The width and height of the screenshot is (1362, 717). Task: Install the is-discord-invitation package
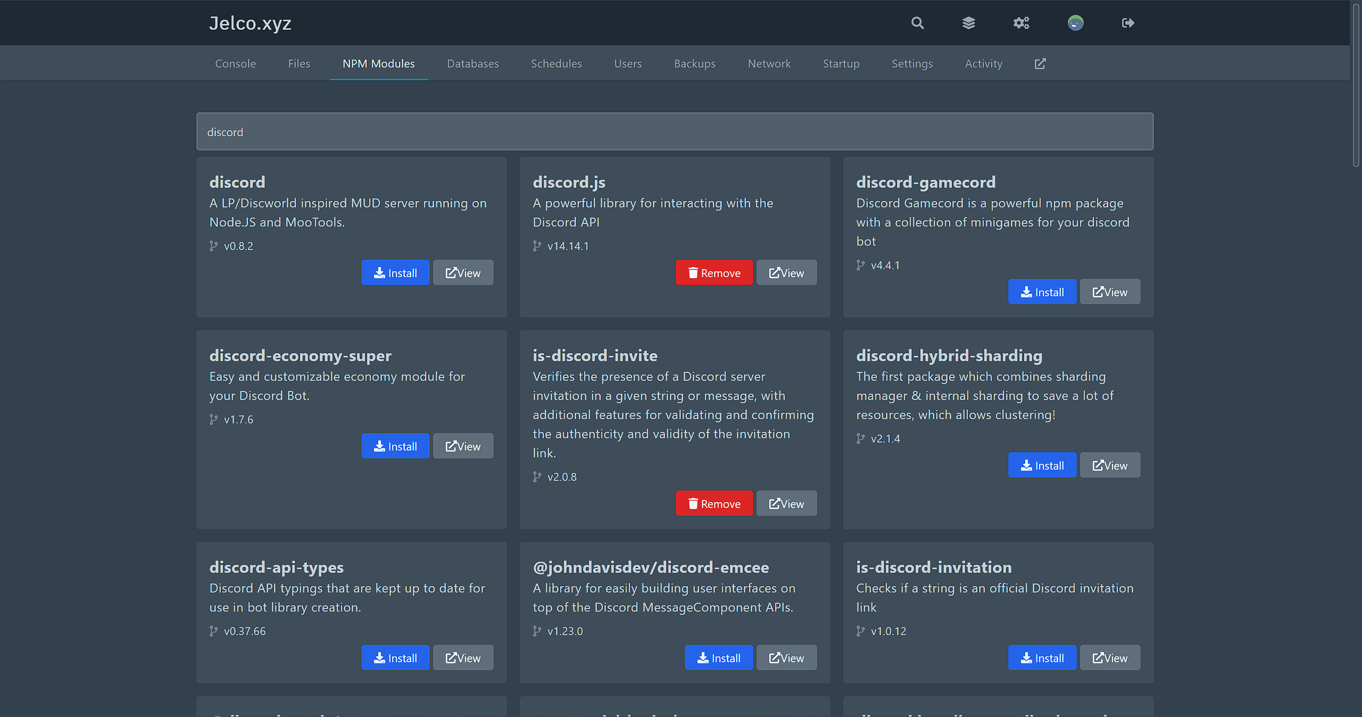pyautogui.click(x=1042, y=657)
